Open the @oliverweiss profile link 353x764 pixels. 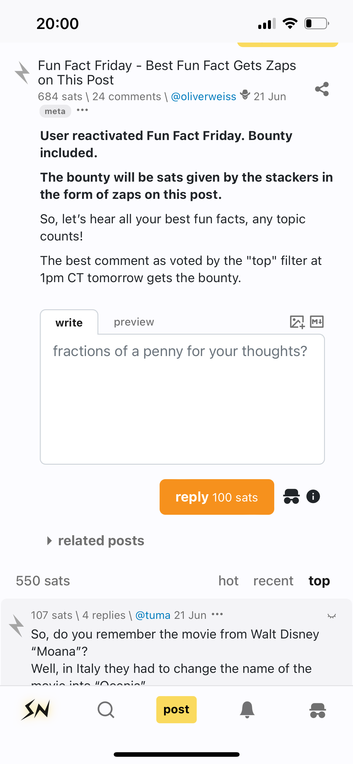click(203, 97)
